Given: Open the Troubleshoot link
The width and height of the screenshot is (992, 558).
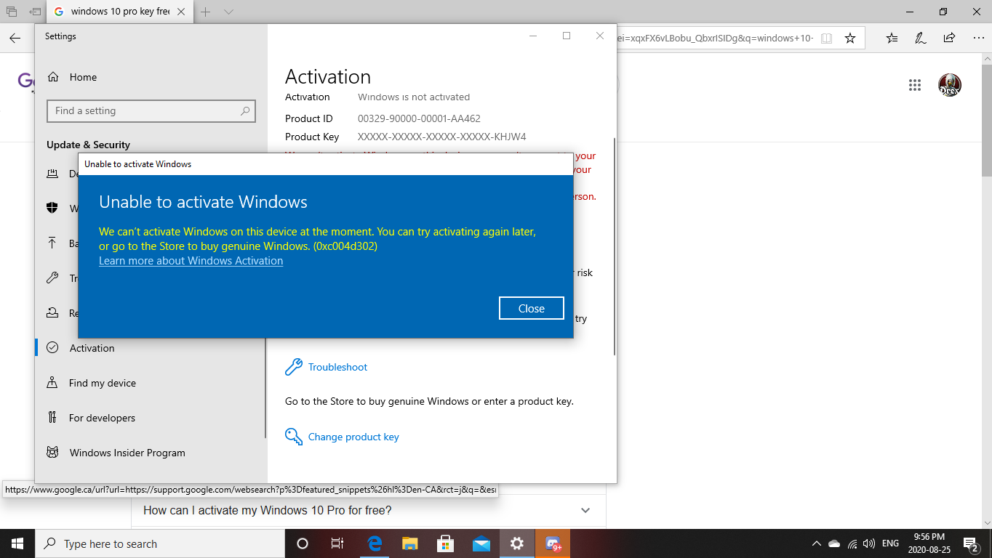Looking at the screenshot, I should tap(337, 367).
